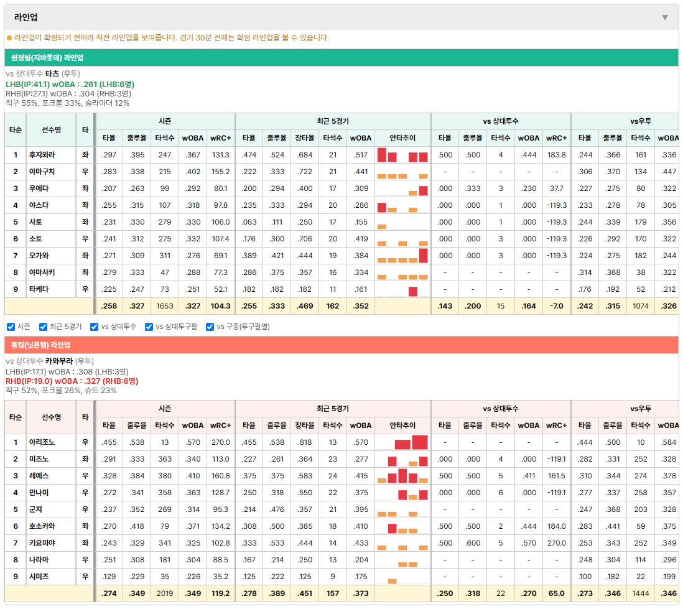
Task: Click 후지와라's hit trend bar chart
Action: click(402, 155)
